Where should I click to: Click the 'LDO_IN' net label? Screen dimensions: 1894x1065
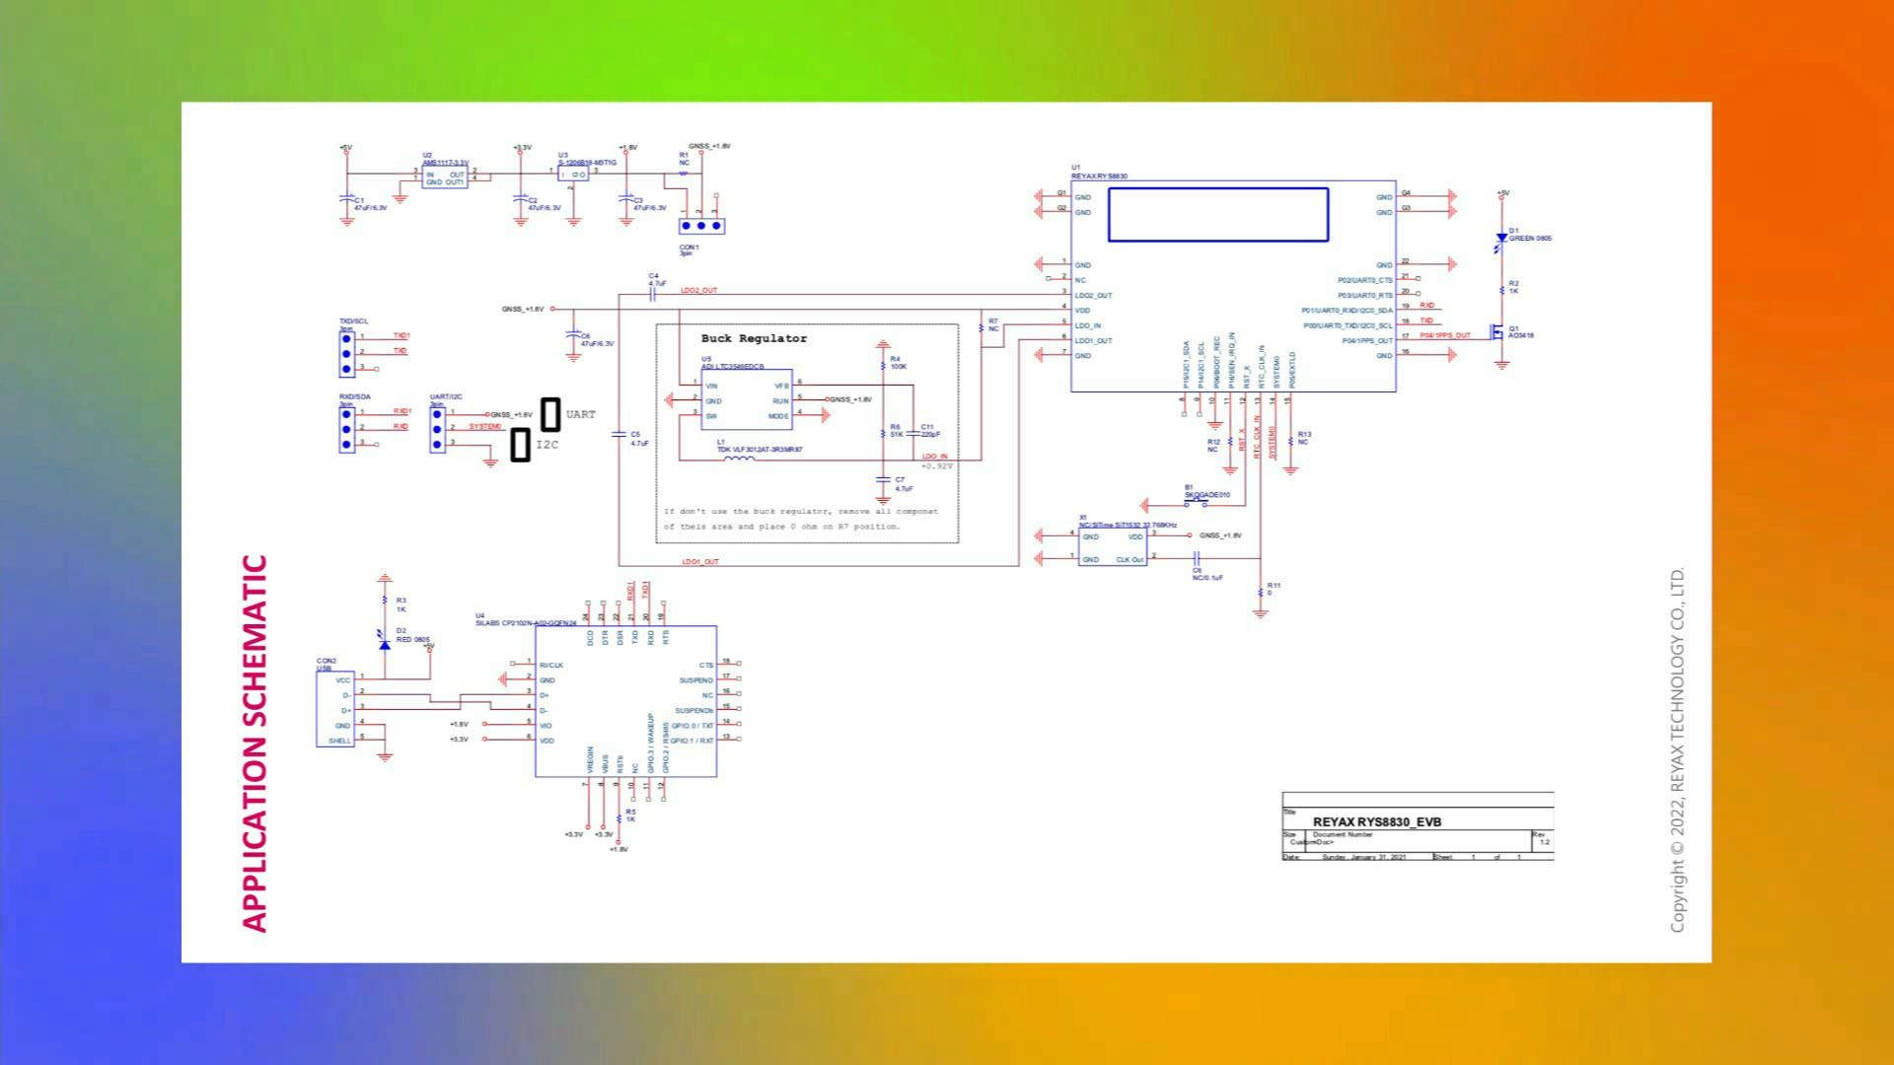point(934,457)
